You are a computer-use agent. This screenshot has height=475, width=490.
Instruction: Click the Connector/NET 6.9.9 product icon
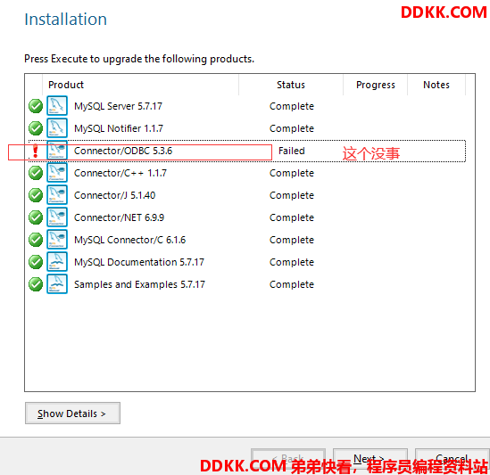[x=57, y=217]
